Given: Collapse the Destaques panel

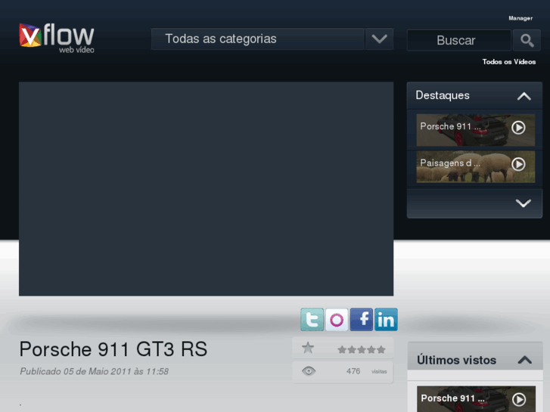Looking at the screenshot, I should (x=524, y=96).
